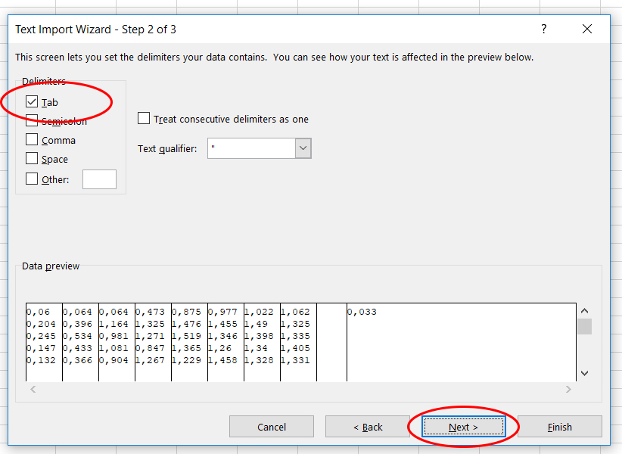
Task: Open the Text qualifier dropdown arrow
Action: point(303,148)
